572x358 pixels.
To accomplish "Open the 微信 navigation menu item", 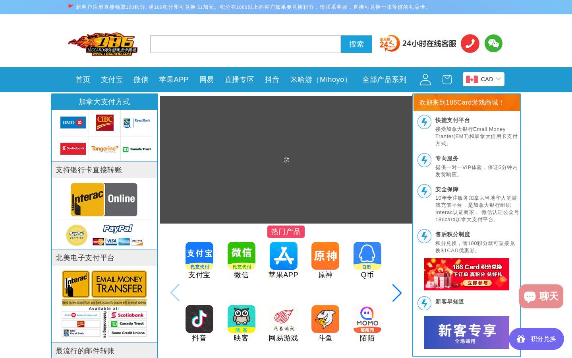I will pyautogui.click(x=141, y=80).
